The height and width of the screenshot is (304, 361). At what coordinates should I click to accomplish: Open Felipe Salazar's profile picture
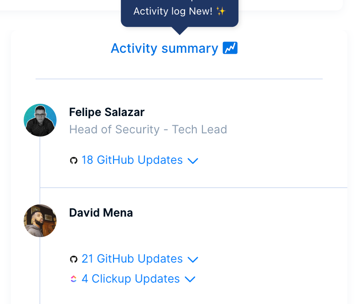[x=40, y=120]
